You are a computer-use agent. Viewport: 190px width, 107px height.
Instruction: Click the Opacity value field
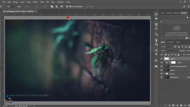click(x=188, y=51)
